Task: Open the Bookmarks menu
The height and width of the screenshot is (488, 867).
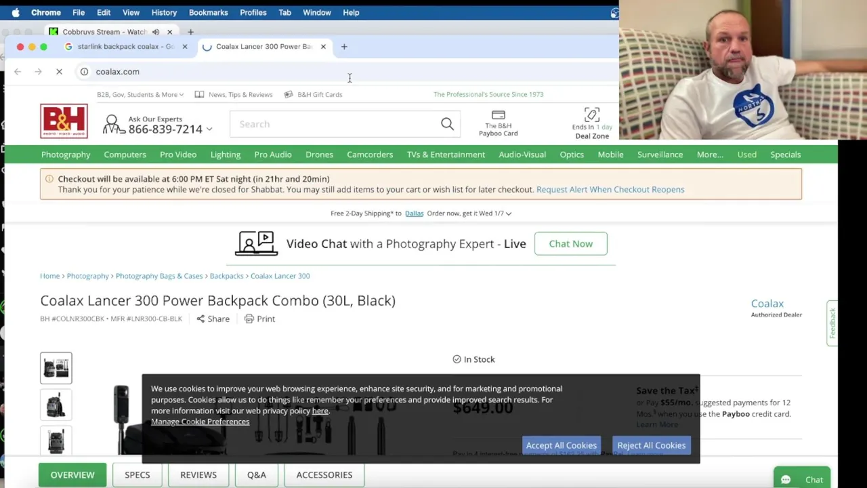Action: click(208, 12)
